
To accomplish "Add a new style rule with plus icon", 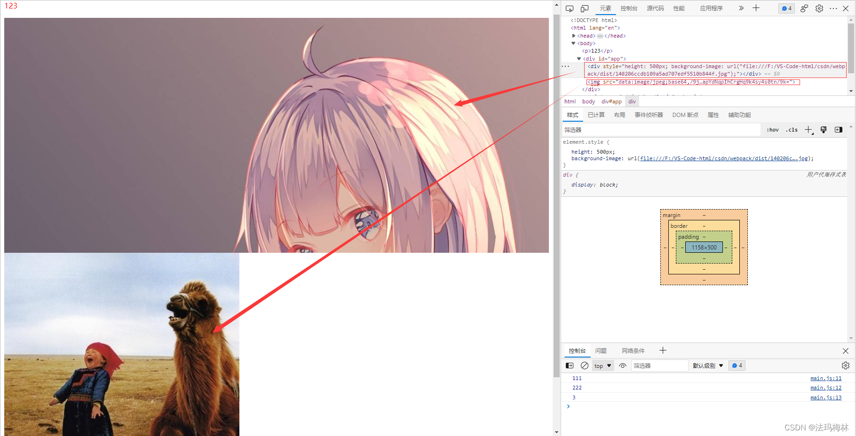I will tap(808, 130).
